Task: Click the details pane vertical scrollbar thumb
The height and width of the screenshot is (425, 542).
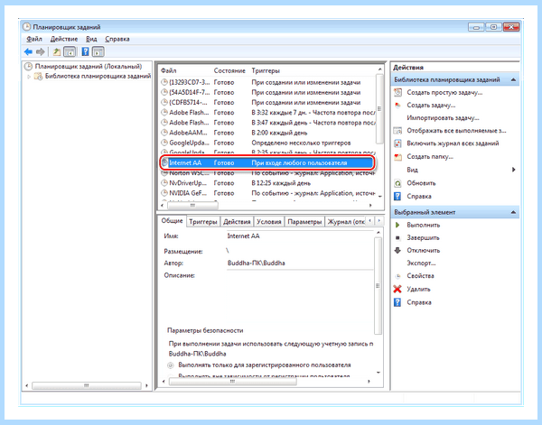Action: click(x=378, y=285)
